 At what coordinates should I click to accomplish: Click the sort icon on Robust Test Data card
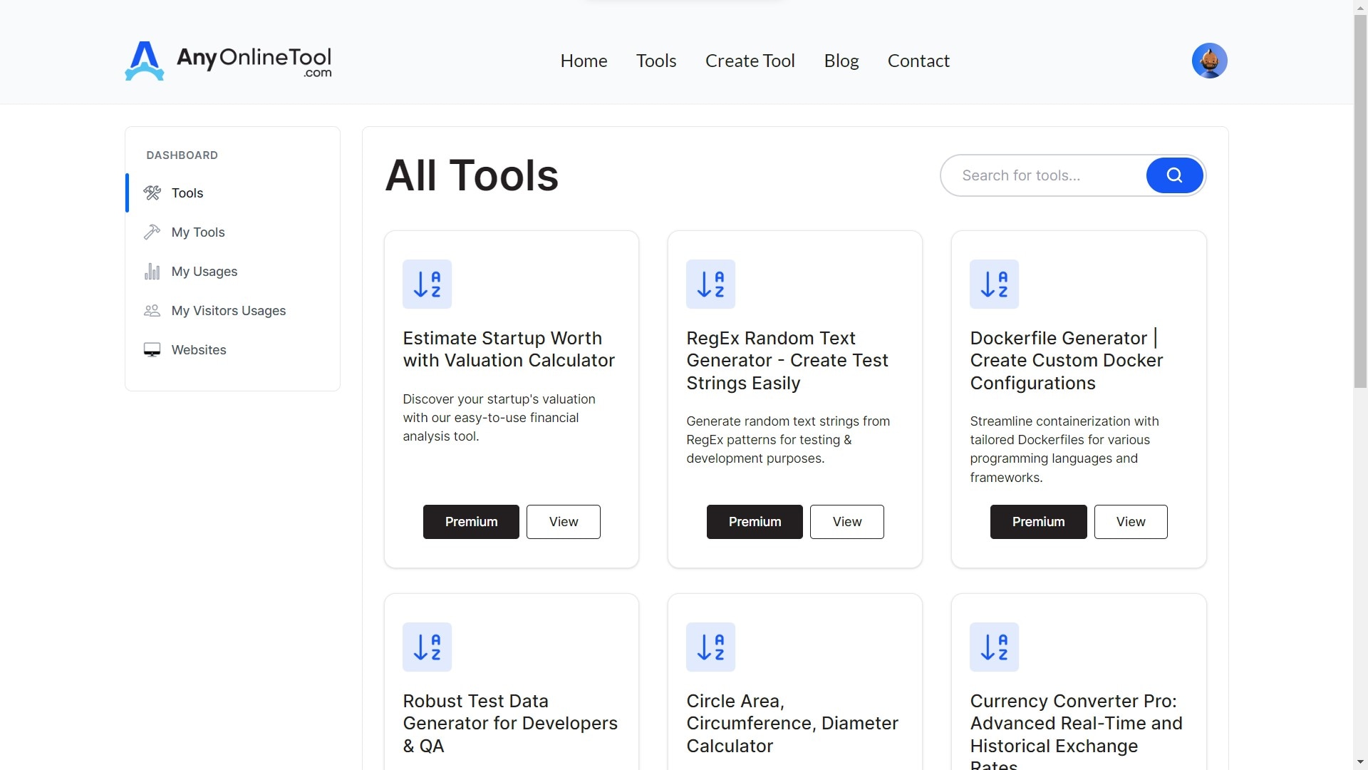pos(427,647)
